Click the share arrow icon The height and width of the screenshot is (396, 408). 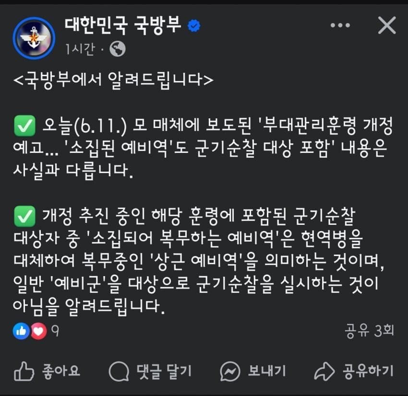(x=324, y=371)
